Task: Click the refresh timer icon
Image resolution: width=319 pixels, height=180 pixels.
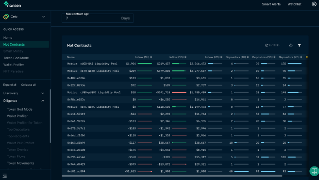Action: pos(266,45)
